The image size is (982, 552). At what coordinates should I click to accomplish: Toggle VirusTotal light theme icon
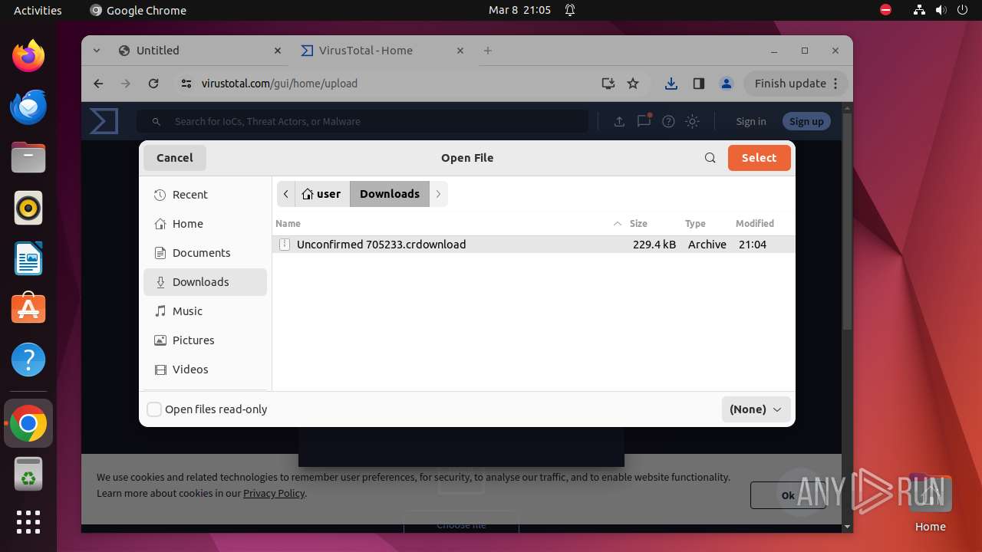click(693, 121)
